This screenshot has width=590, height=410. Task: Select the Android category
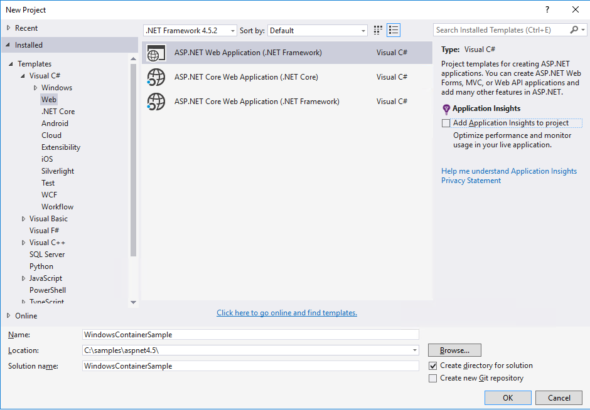pyautogui.click(x=55, y=124)
